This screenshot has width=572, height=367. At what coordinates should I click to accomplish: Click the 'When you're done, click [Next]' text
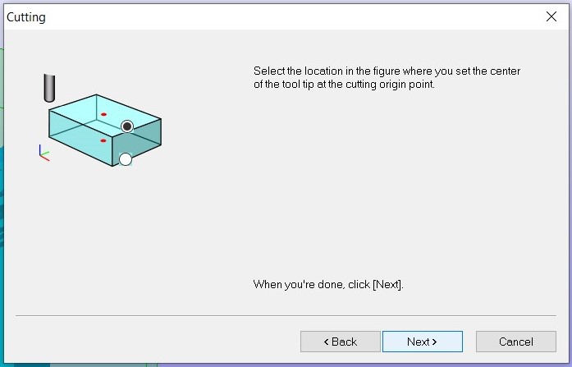328,284
